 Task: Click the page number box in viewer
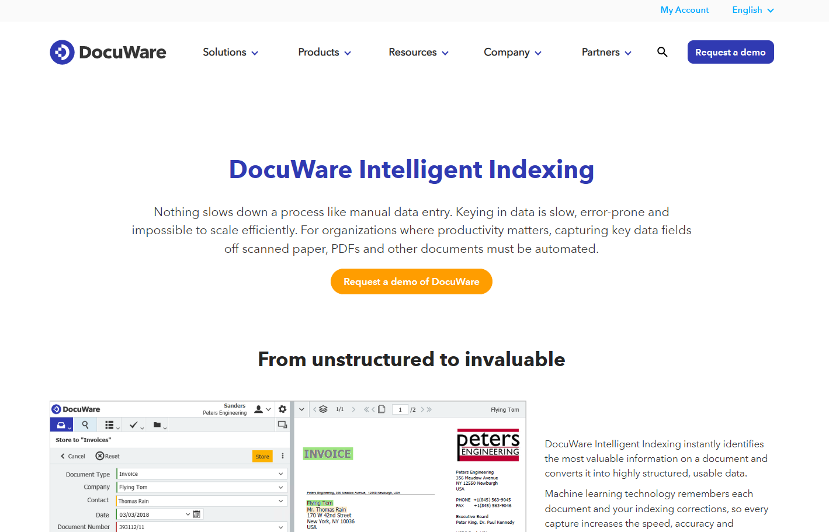(400, 409)
